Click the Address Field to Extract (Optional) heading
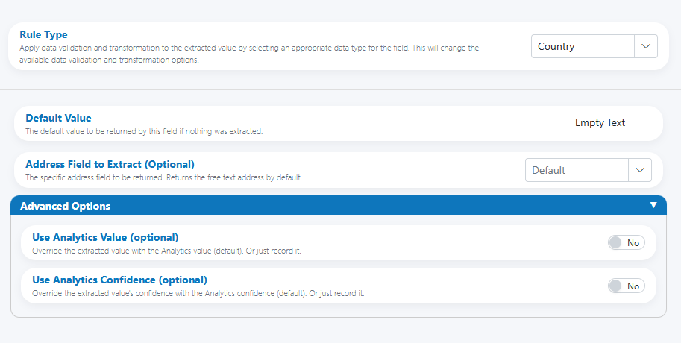 pos(110,164)
